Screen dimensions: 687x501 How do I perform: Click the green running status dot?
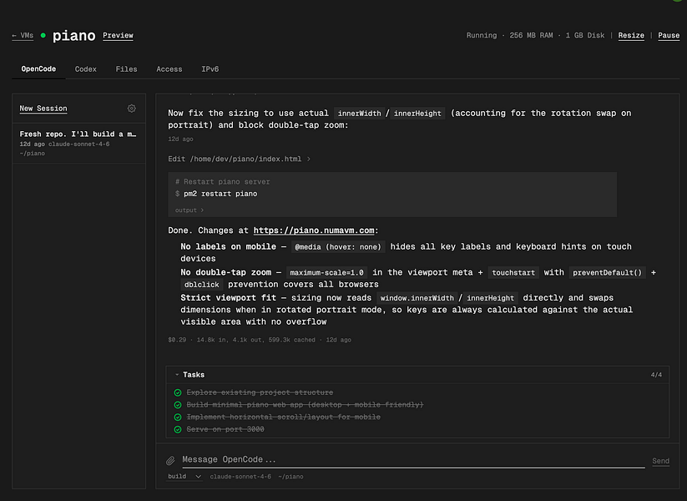click(x=43, y=36)
